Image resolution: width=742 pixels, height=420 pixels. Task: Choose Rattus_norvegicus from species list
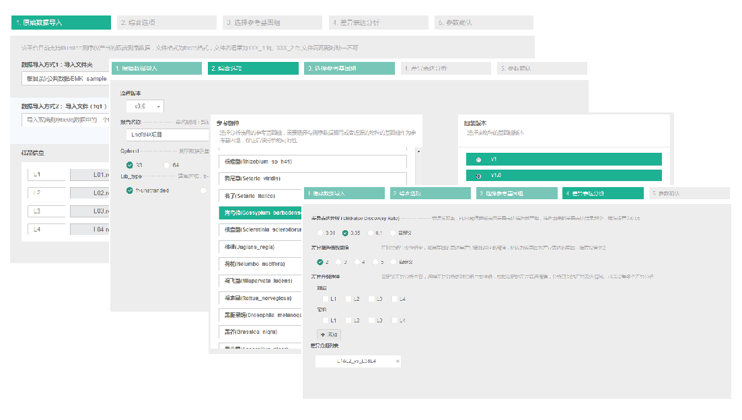tap(313, 297)
